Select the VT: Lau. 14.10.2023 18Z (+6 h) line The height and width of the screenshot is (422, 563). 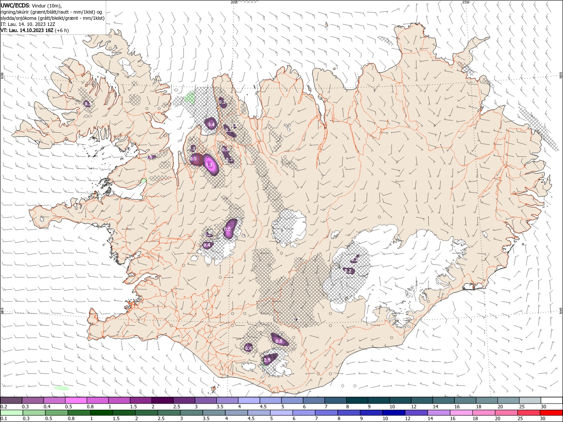[x=34, y=30]
